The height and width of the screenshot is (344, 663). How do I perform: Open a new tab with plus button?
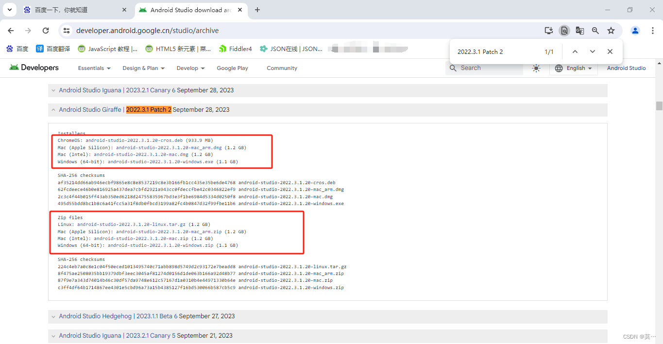[x=257, y=10]
